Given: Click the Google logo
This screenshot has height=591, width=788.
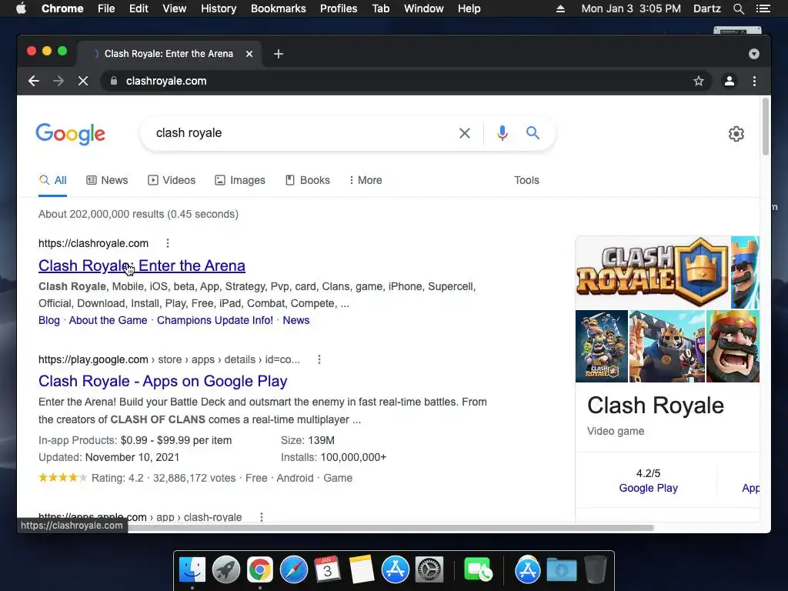Looking at the screenshot, I should click(x=70, y=134).
